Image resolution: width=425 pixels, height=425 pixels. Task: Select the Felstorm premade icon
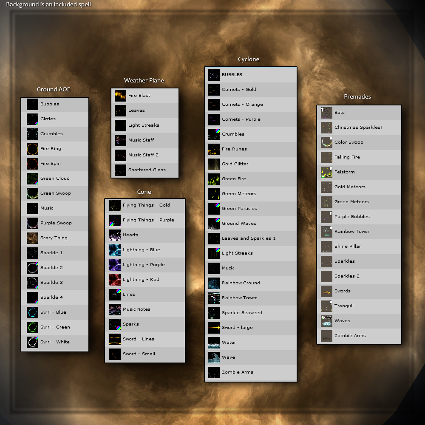(326, 172)
